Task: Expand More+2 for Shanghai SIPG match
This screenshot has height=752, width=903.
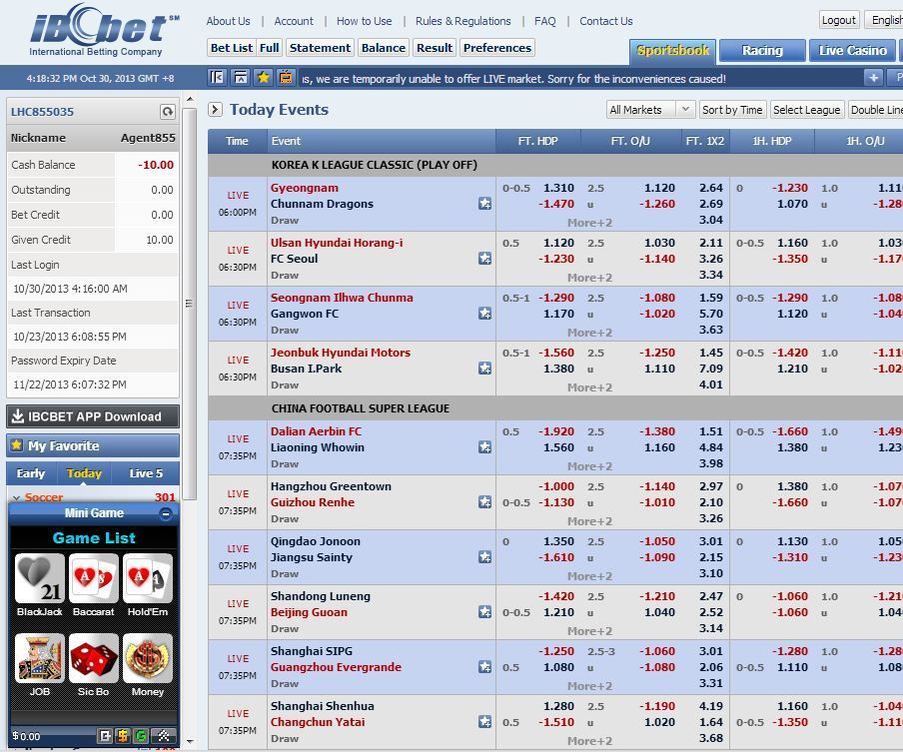Action: (589, 686)
